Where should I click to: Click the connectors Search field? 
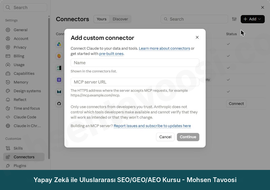[x=194, y=19]
